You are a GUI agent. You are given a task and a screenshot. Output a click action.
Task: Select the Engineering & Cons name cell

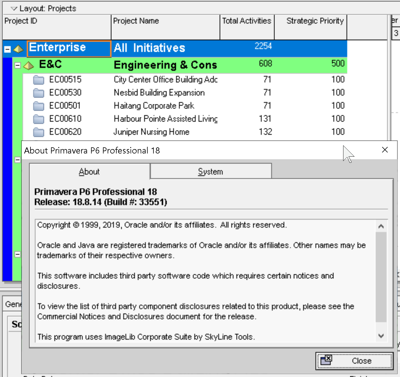pyautogui.click(x=166, y=65)
